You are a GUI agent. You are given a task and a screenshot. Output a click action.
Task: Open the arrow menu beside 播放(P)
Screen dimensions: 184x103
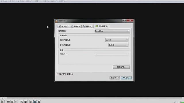click(119, 78)
